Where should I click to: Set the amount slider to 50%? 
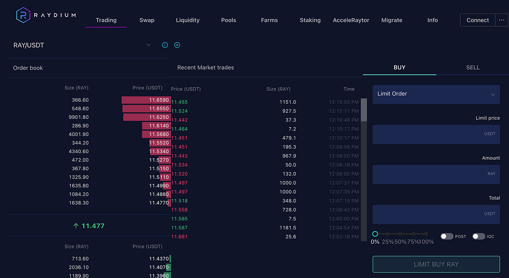(401, 234)
